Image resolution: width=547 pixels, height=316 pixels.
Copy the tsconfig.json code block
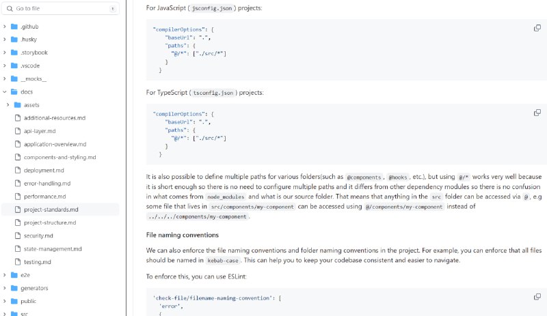537,113
